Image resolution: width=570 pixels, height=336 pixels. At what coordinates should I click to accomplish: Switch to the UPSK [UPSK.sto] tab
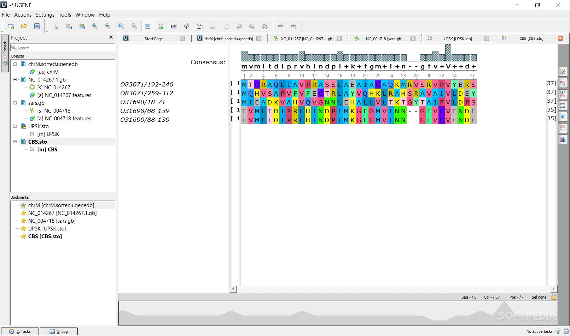point(458,39)
